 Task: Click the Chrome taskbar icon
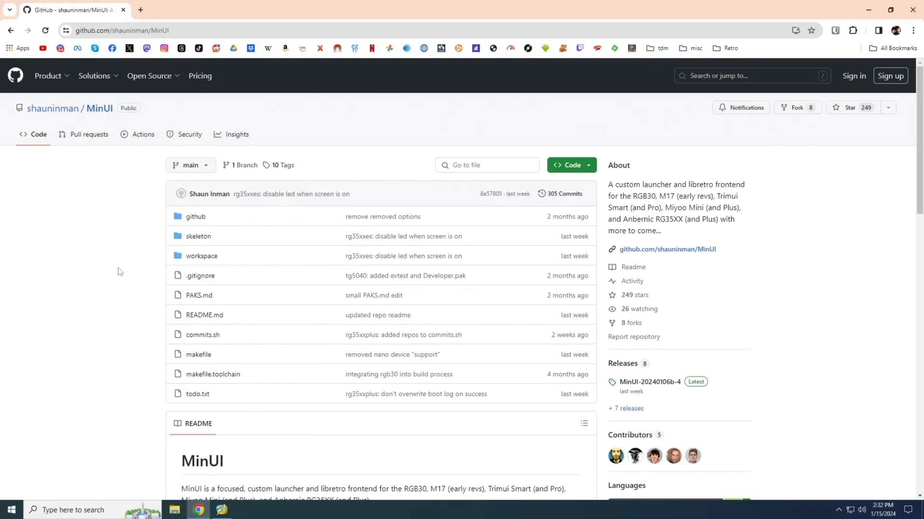click(198, 509)
